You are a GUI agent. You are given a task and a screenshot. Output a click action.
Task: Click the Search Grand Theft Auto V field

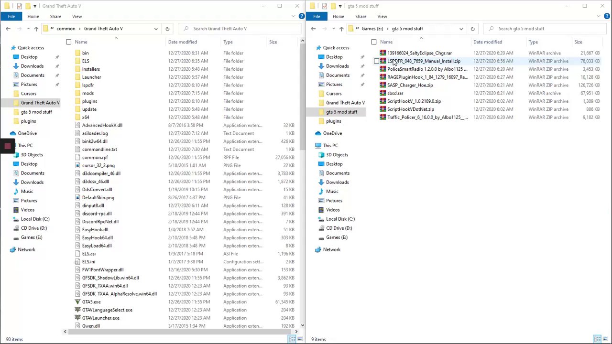click(x=240, y=29)
